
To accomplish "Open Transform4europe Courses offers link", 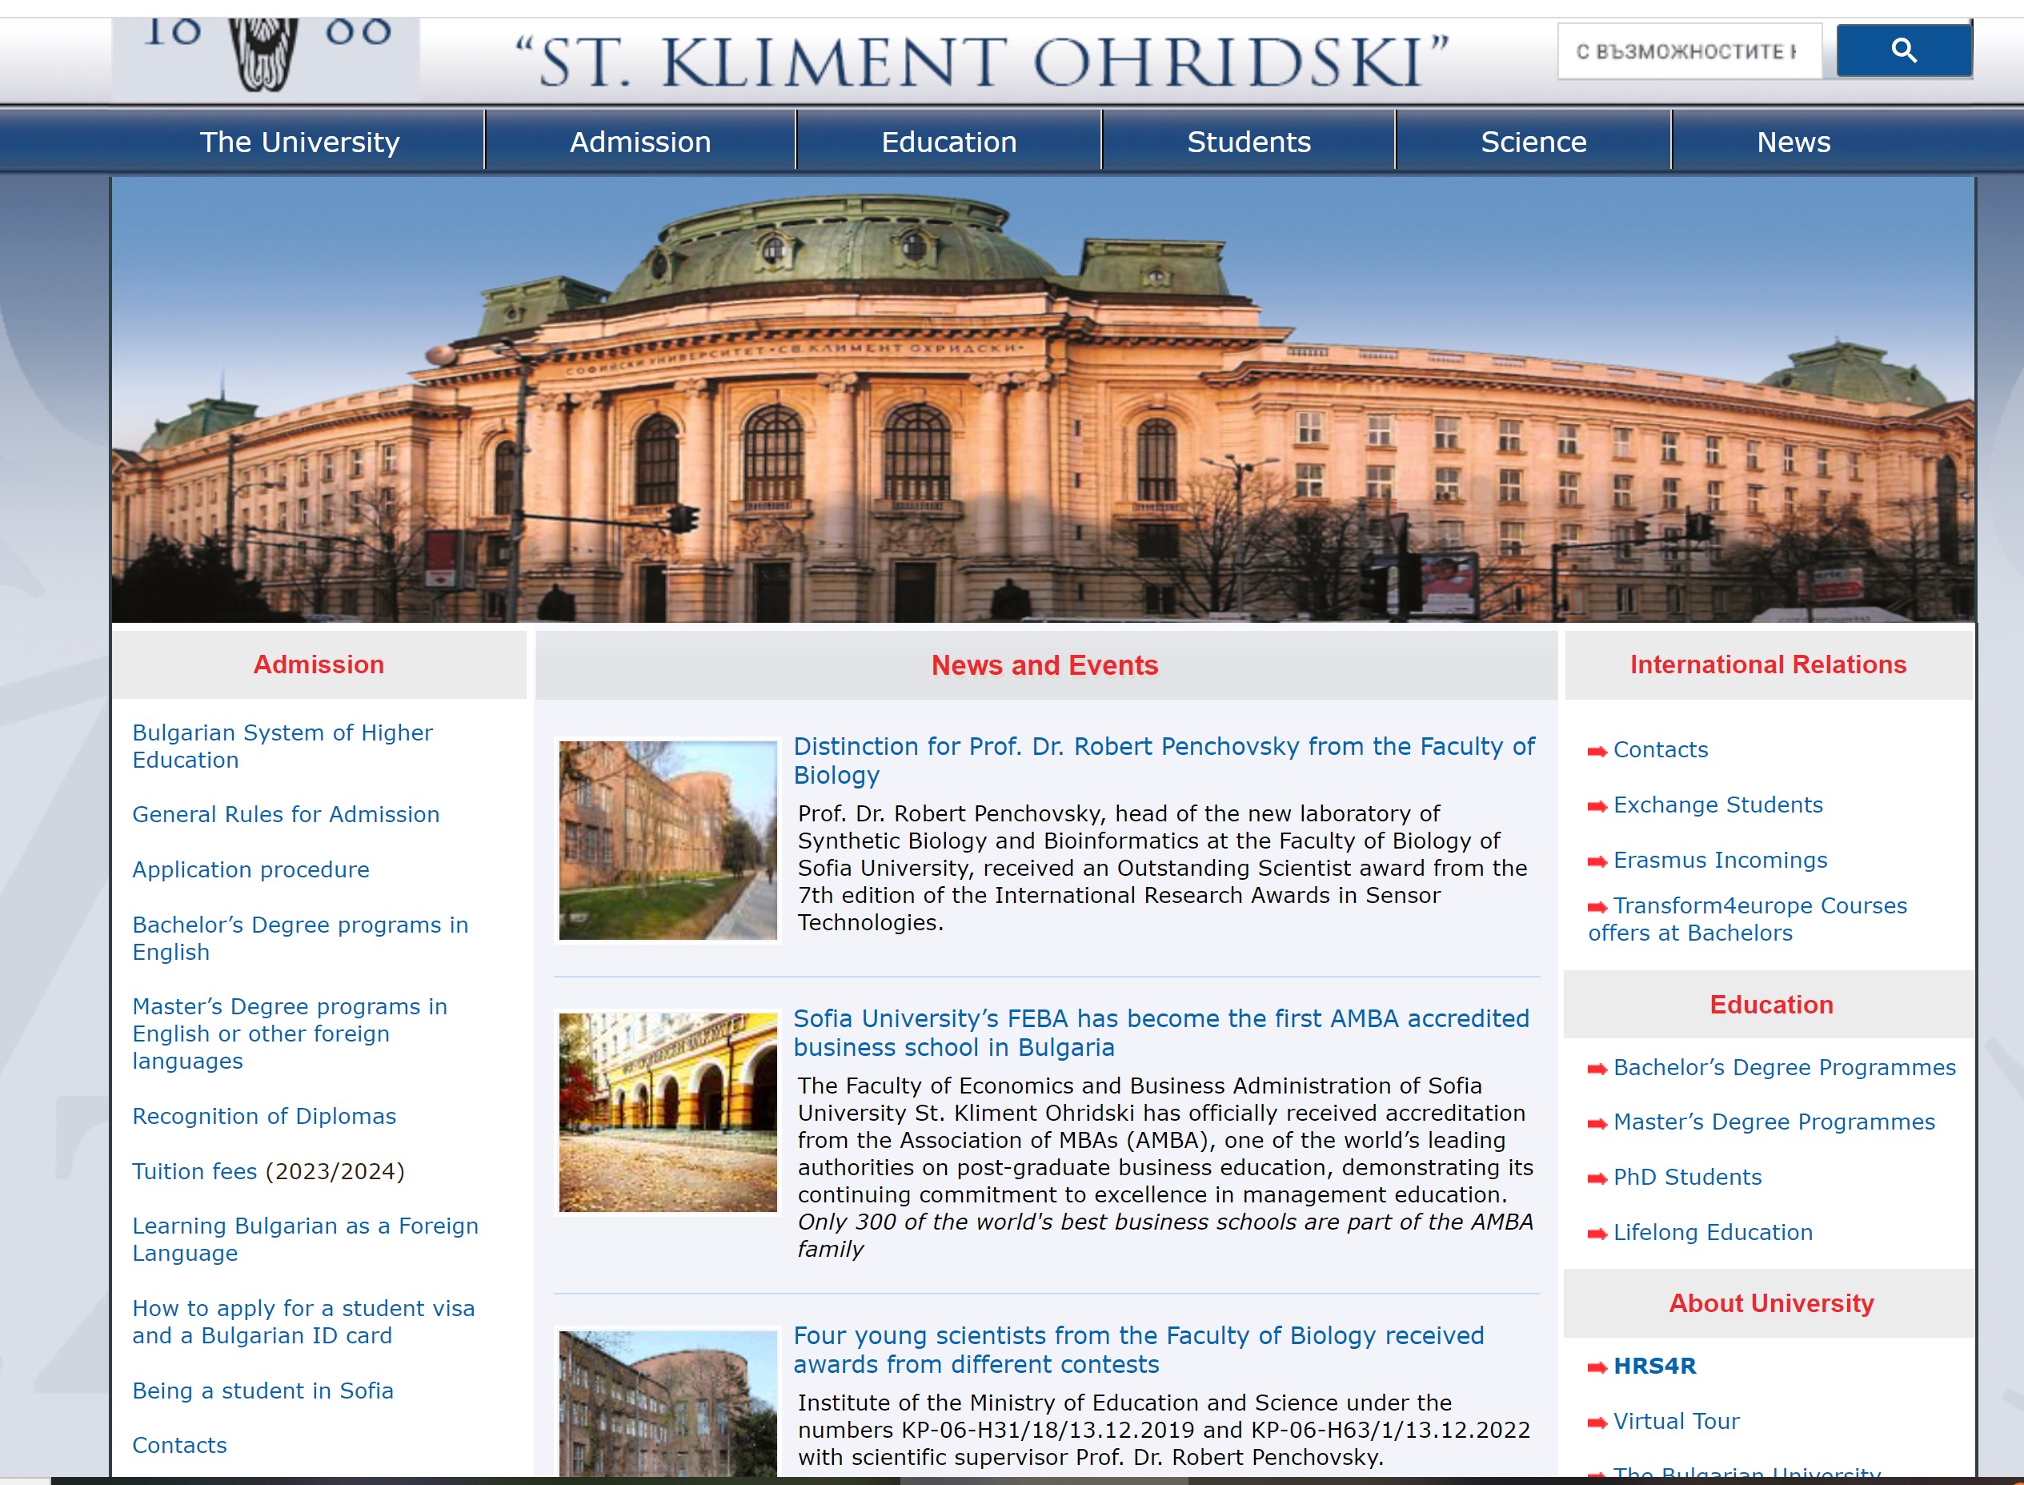I will [1747, 920].
